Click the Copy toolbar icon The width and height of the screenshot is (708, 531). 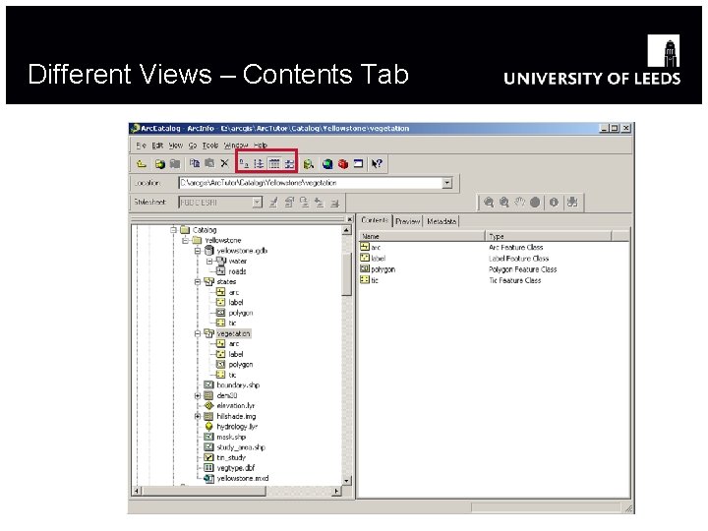click(195, 163)
